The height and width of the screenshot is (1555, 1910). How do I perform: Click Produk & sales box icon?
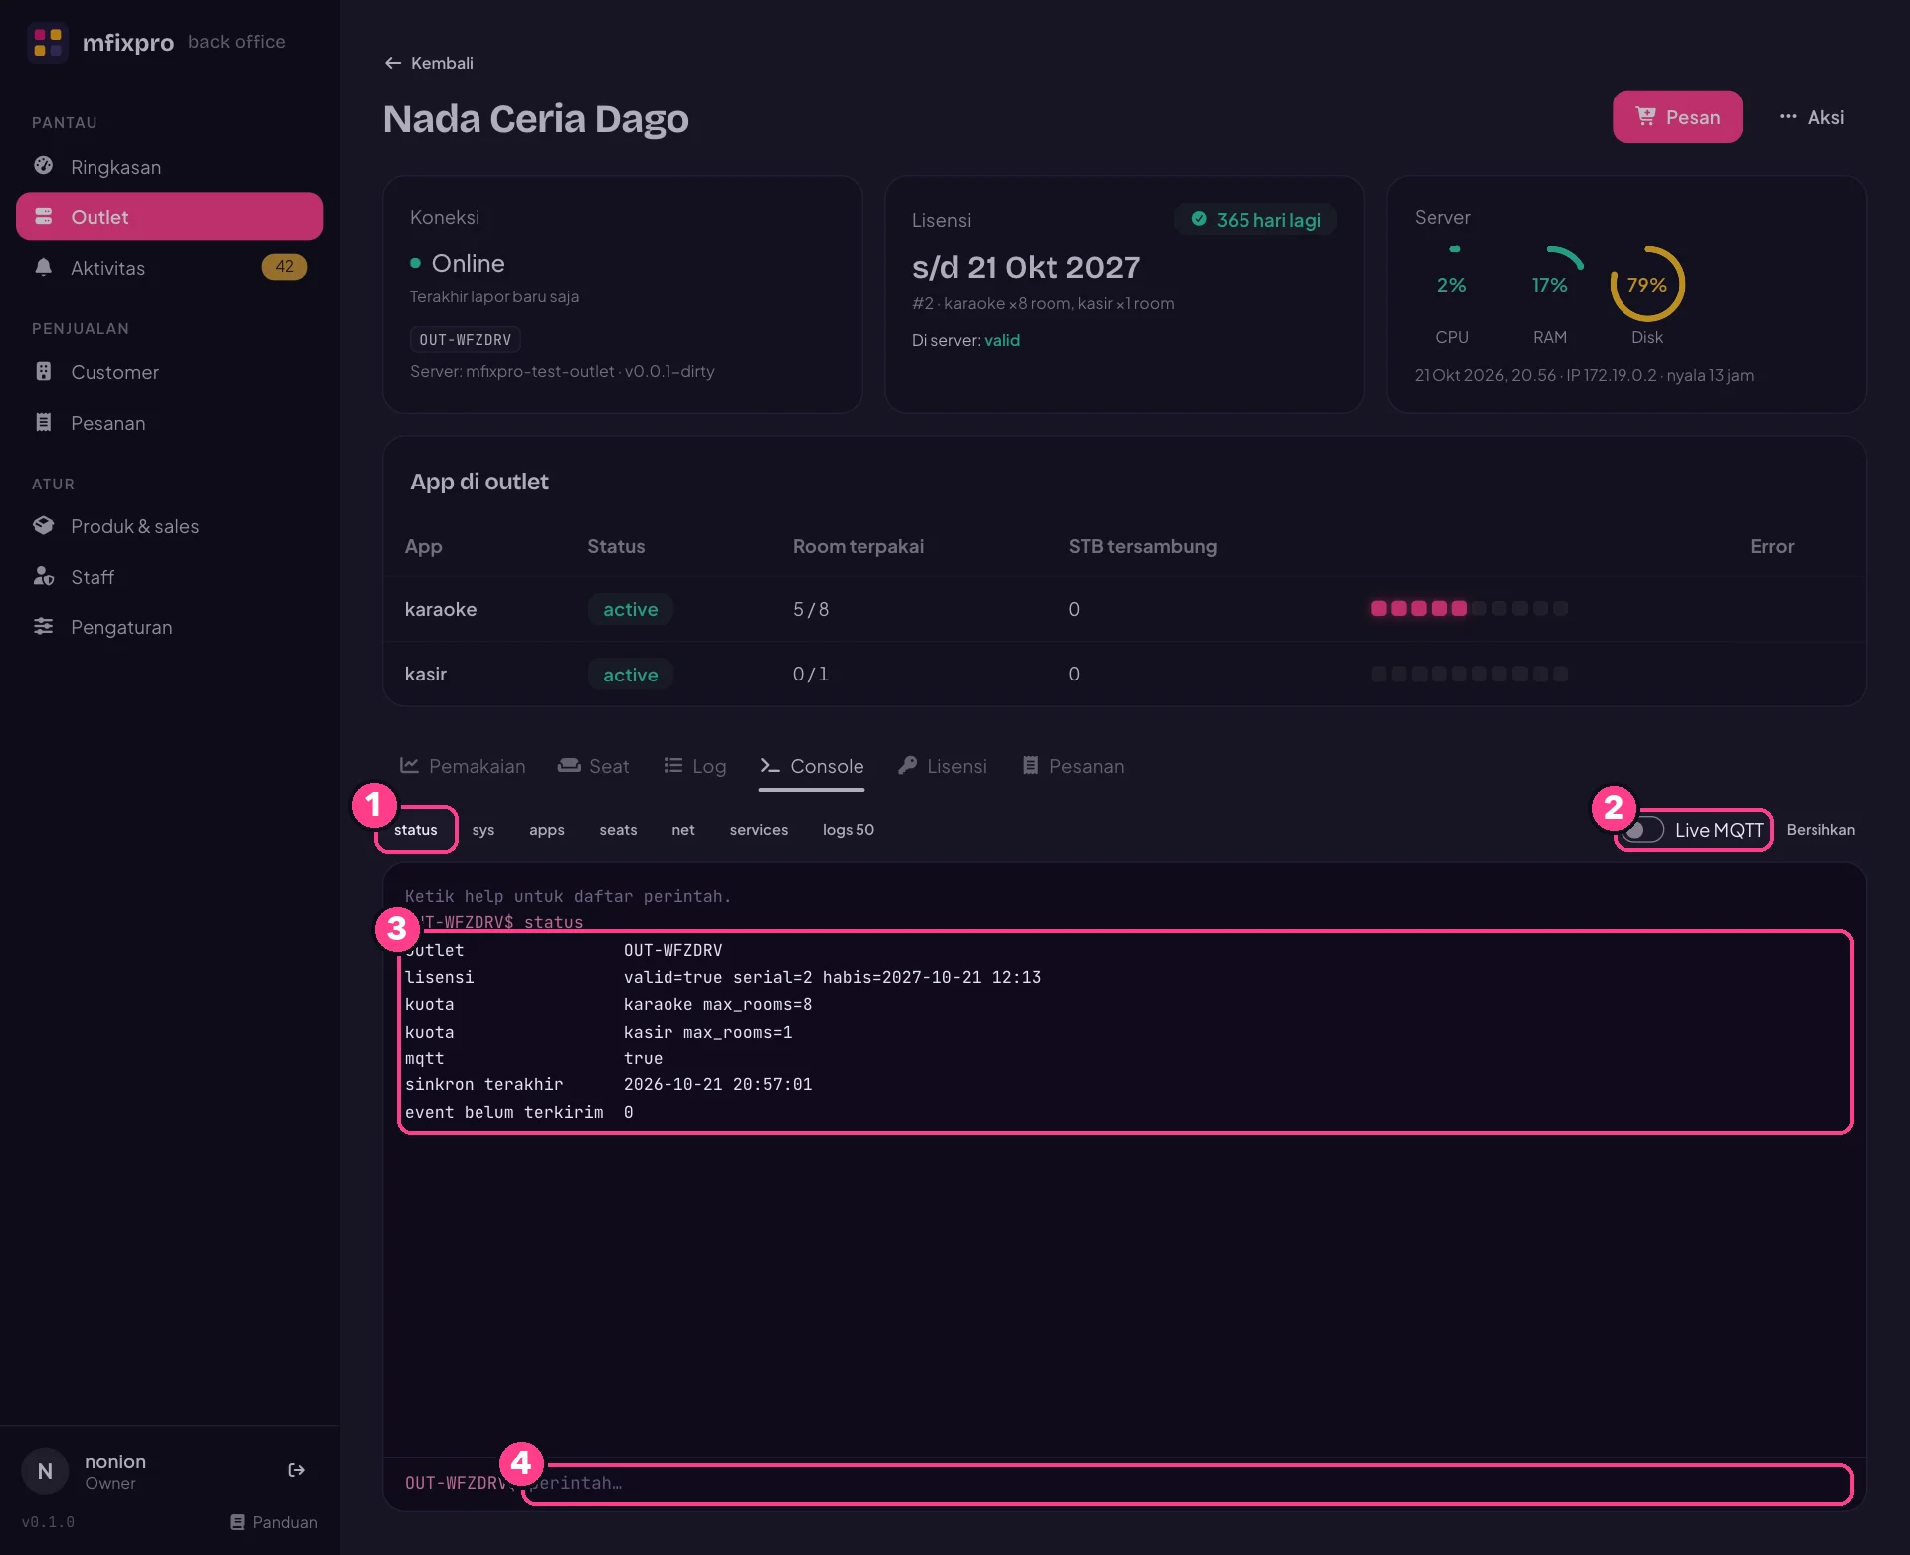coord(44,525)
